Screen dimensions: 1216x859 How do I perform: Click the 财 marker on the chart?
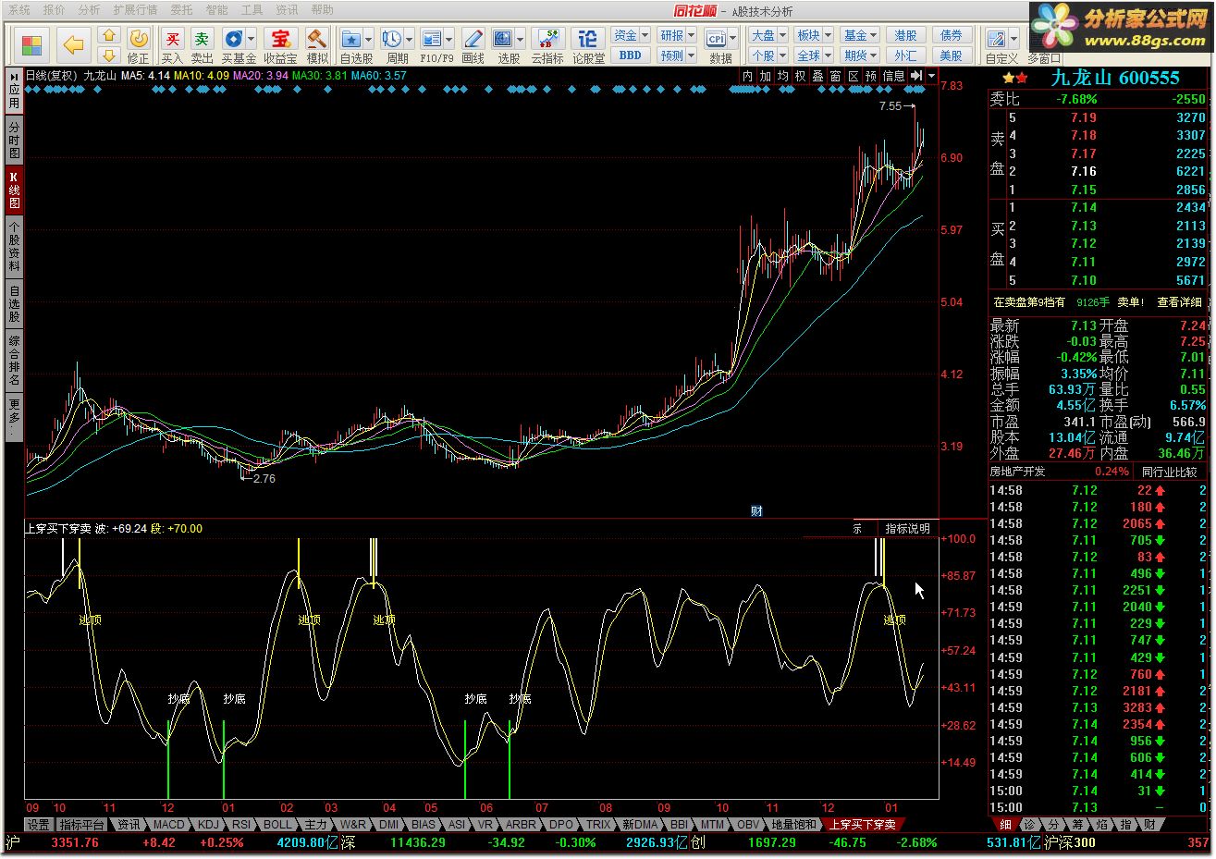tap(756, 510)
